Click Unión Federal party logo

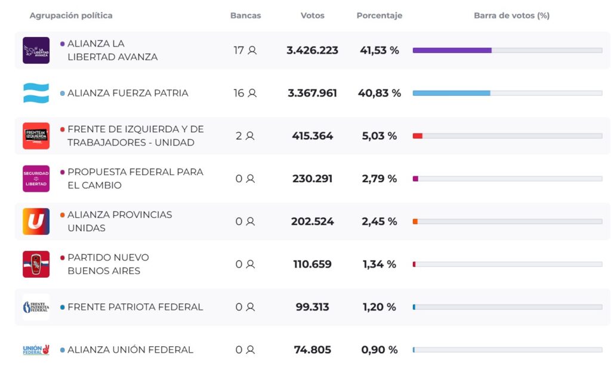coord(36,350)
